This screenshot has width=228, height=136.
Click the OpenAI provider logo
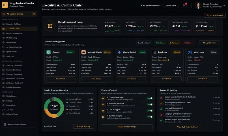click(48, 52)
